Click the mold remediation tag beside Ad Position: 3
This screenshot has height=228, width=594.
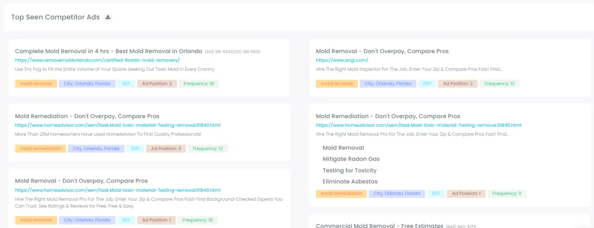pos(40,149)
